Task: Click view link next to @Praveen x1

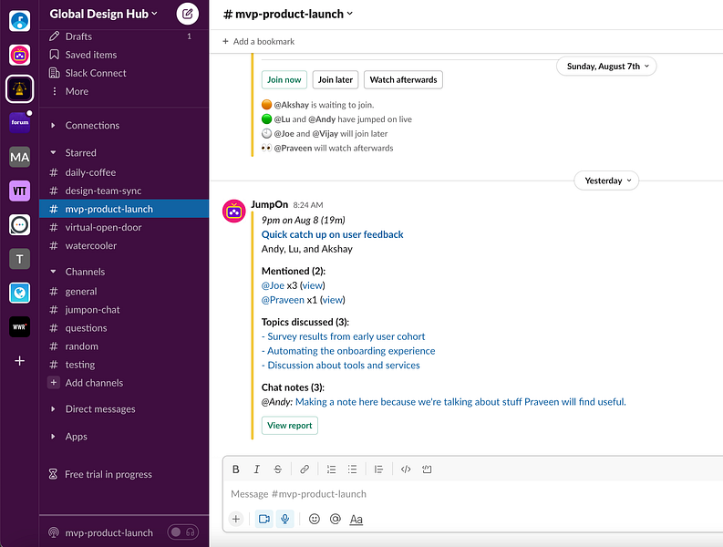Action: [333, 300]
